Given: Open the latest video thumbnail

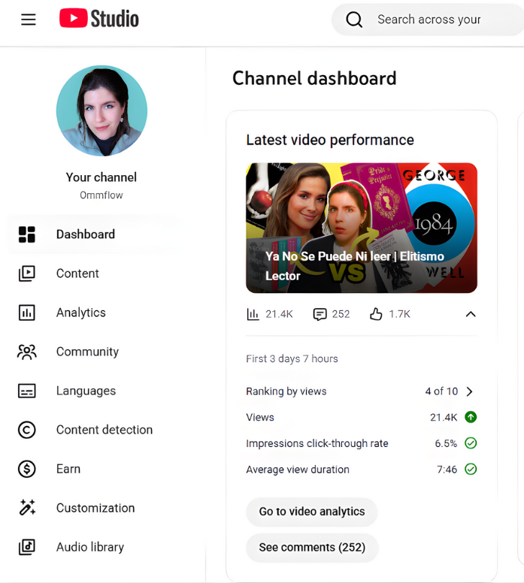Looking at the screenshot, I should tap(362, 228).
